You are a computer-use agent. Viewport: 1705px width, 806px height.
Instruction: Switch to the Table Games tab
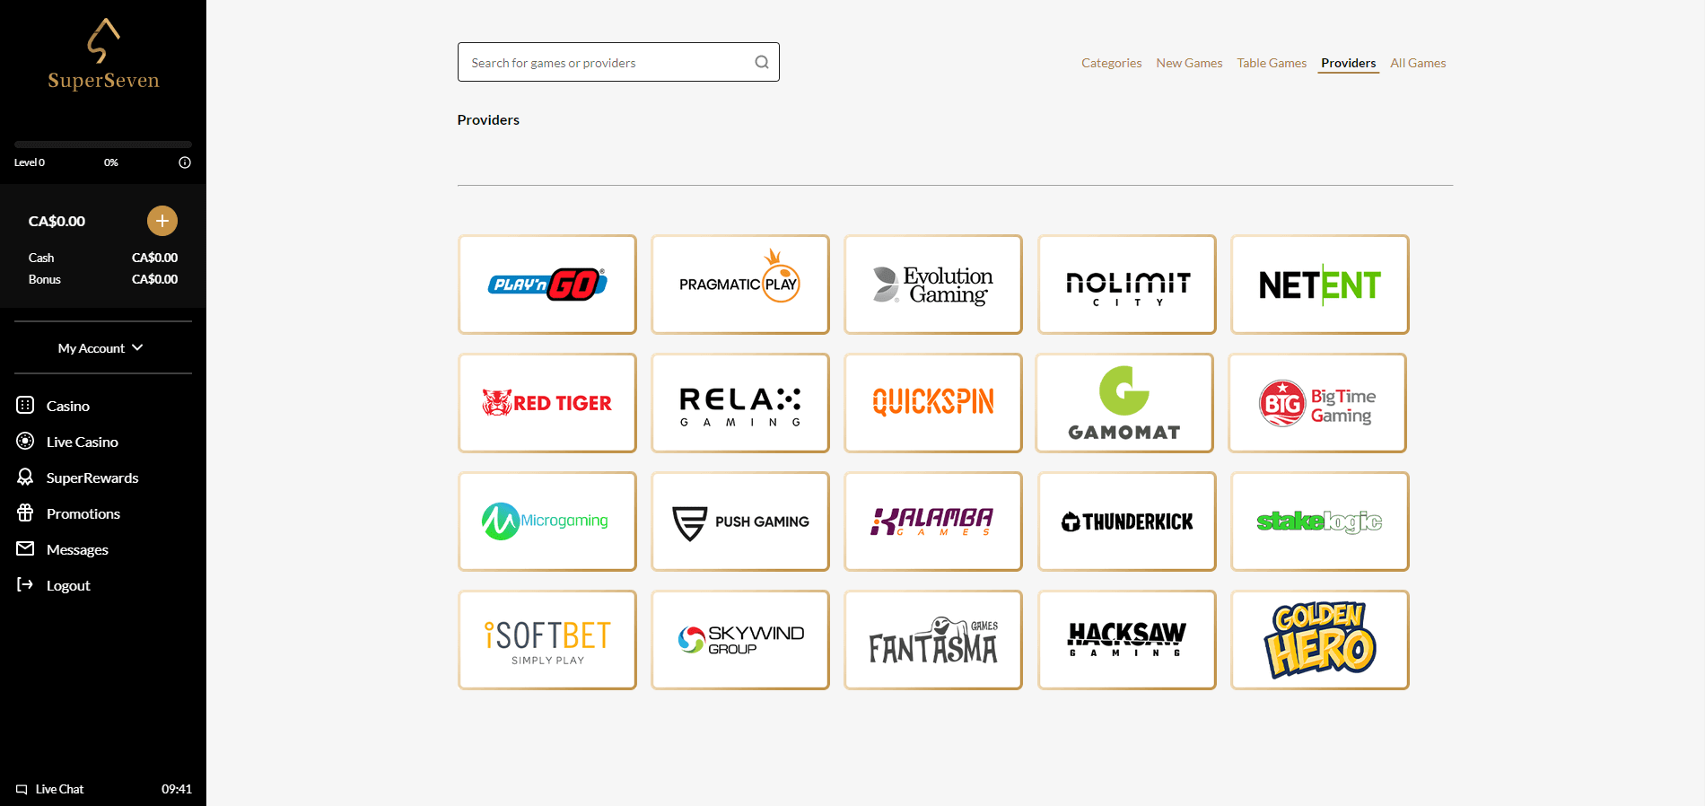(1272, 63)
